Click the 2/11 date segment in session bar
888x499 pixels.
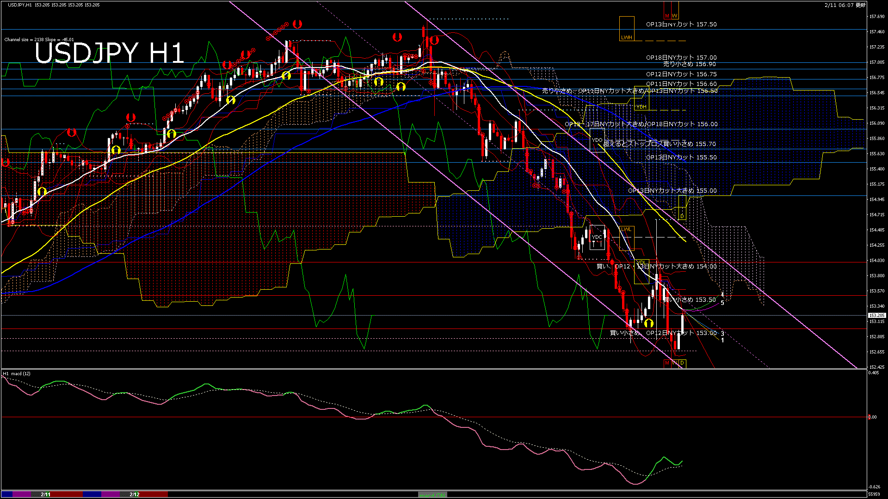click(45, 494)
